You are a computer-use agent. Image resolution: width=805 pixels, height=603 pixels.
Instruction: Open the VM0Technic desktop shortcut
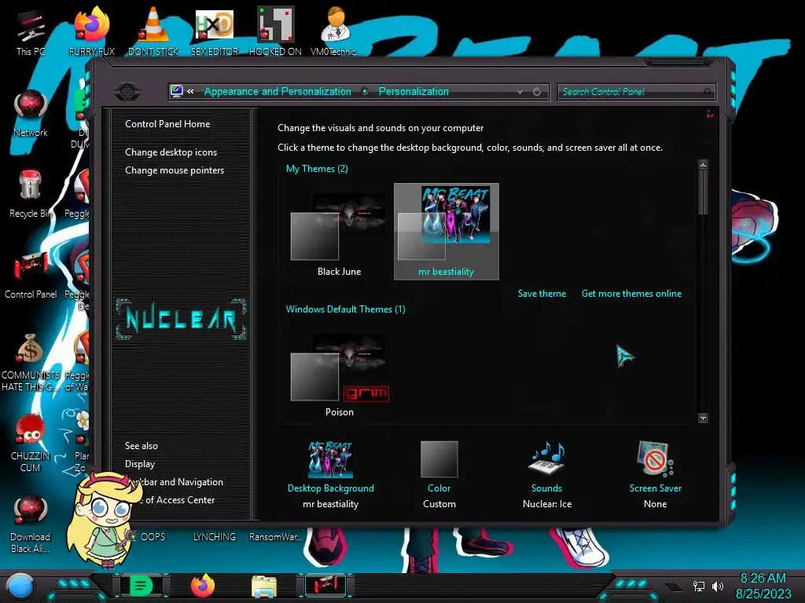point(336,31)
